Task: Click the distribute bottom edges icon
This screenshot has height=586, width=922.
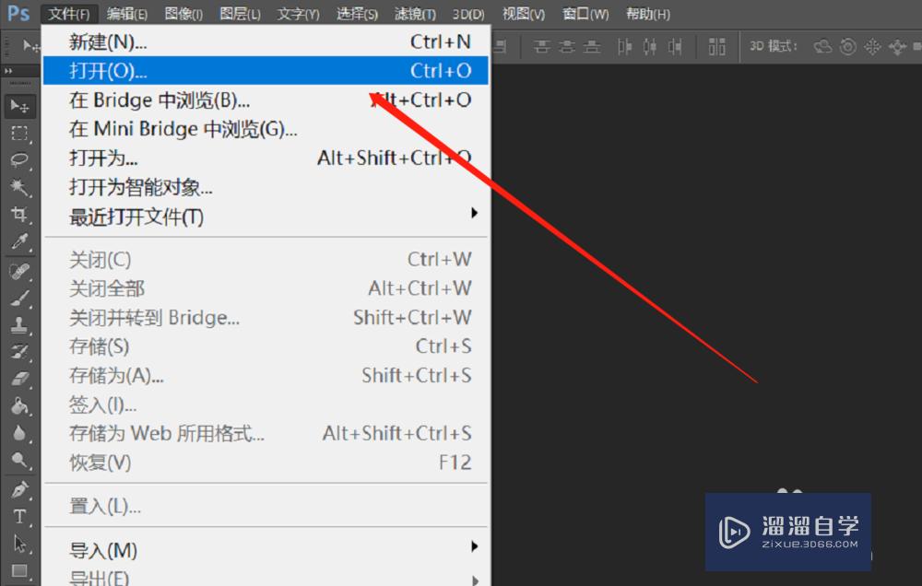Action: 592,46
